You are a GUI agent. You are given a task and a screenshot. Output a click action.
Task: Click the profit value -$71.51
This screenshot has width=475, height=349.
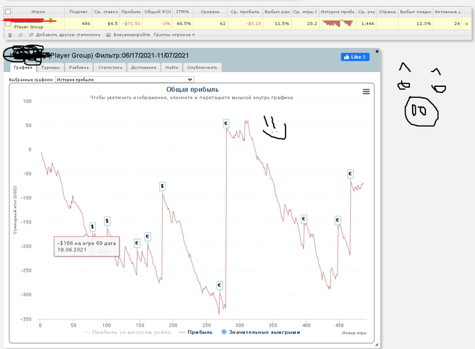click(132, 24)
